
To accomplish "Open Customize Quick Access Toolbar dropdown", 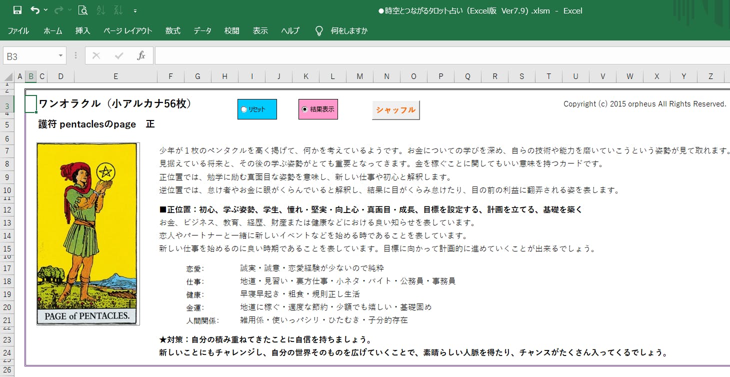I will [x=135, y=10].
